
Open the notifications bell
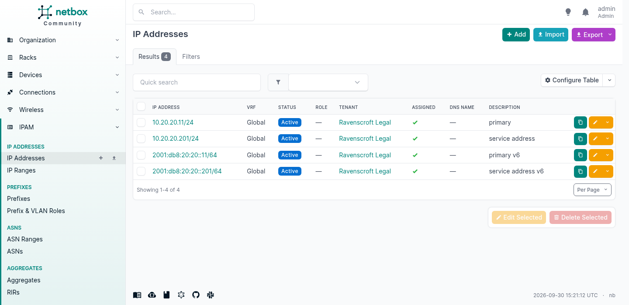tap(586, 12)
